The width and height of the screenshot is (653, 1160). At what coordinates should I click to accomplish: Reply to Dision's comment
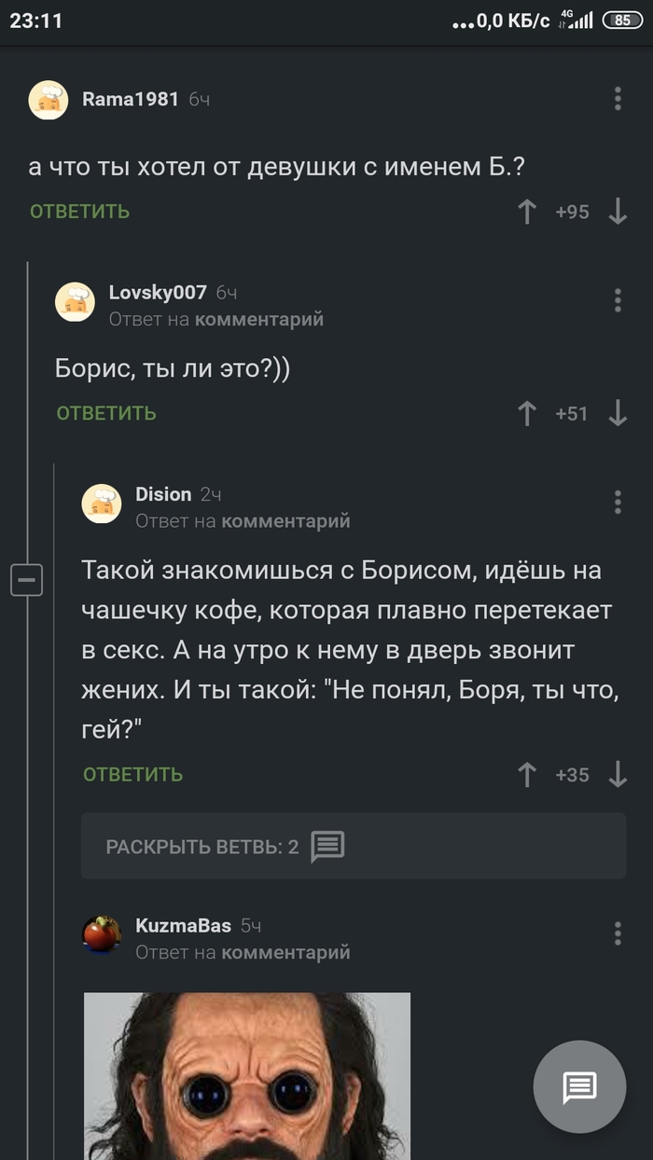click(132, 774)
